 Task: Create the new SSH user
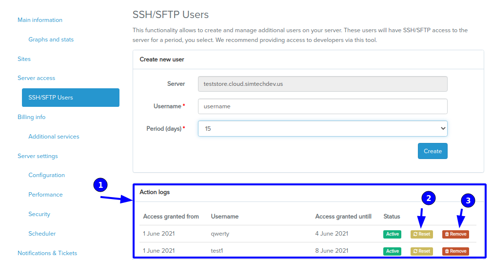[433, 151]
